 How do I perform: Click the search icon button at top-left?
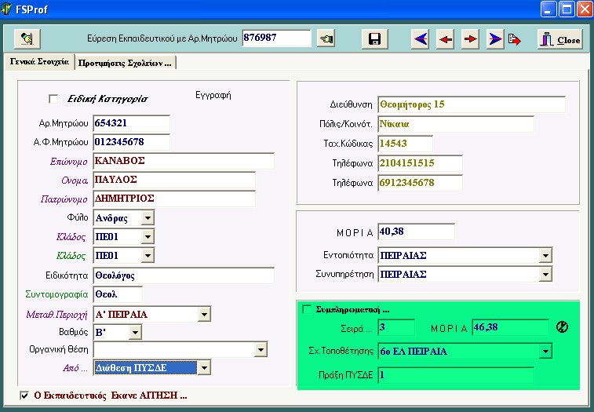(27, 38)
